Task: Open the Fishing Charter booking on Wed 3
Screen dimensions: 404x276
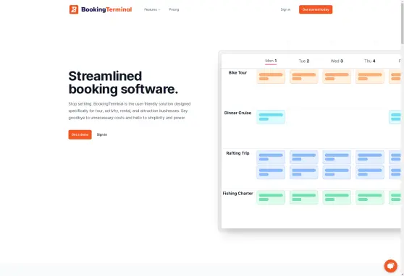Action: 337,197
